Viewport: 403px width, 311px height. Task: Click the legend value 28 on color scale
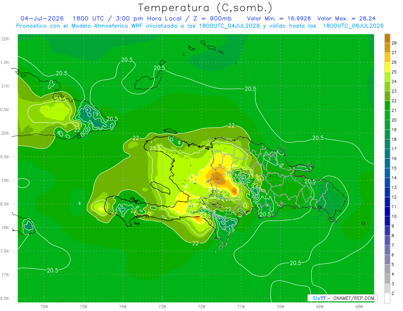pyautogui.click(x=394, y=43)
